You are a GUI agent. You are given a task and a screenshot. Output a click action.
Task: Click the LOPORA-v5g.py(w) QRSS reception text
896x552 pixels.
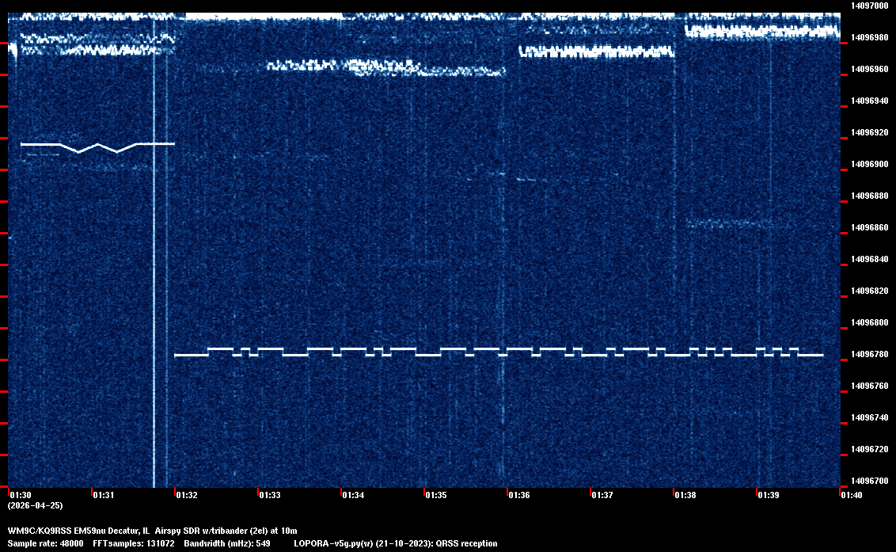click(396, 543)
